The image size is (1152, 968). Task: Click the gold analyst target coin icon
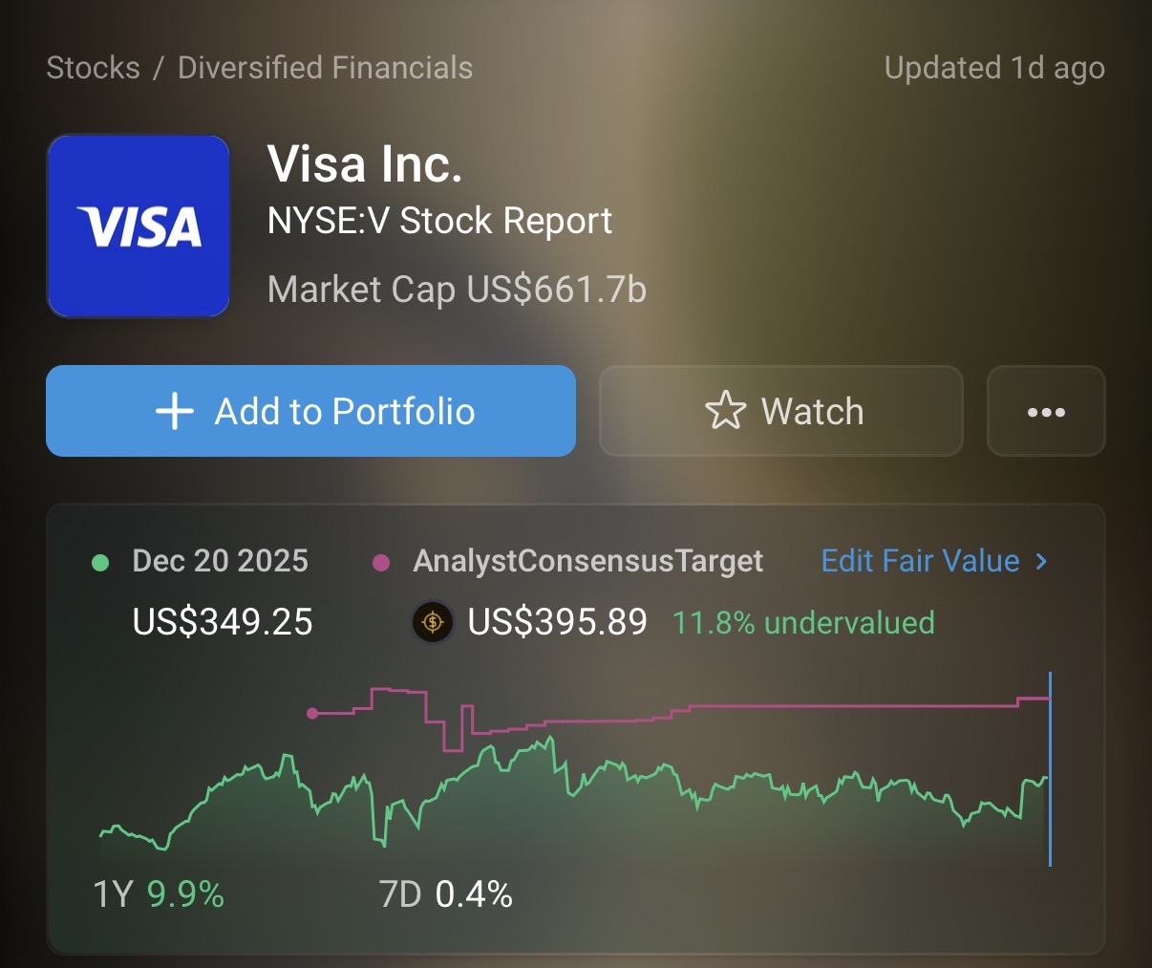(x=433, y=623)
